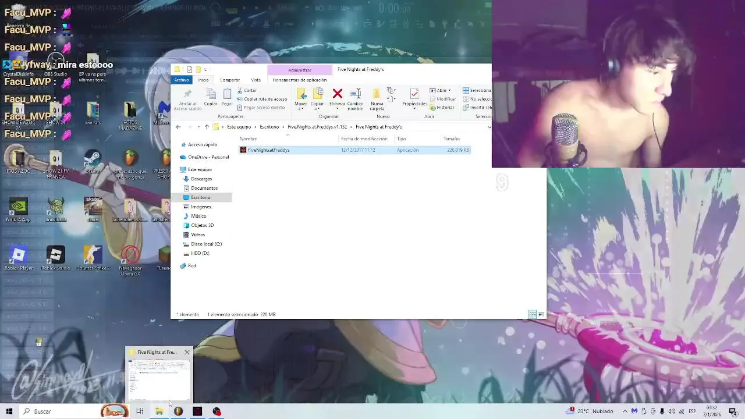Switch to the Compartir ribbon tab

coord(230,80)
